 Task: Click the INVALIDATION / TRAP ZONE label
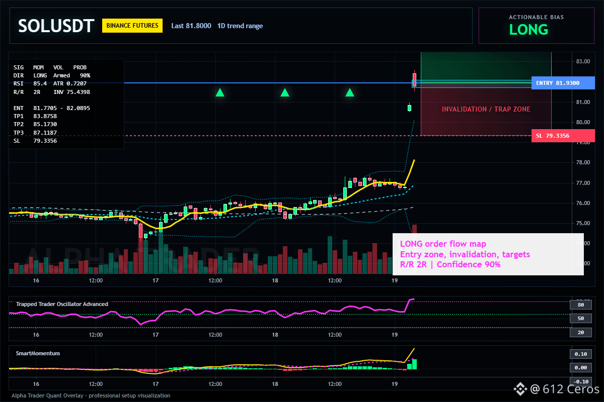[x=486, y=109]
